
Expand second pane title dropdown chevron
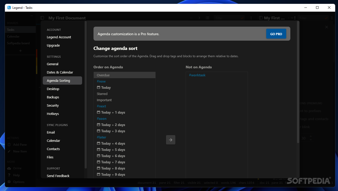(292, 18)
